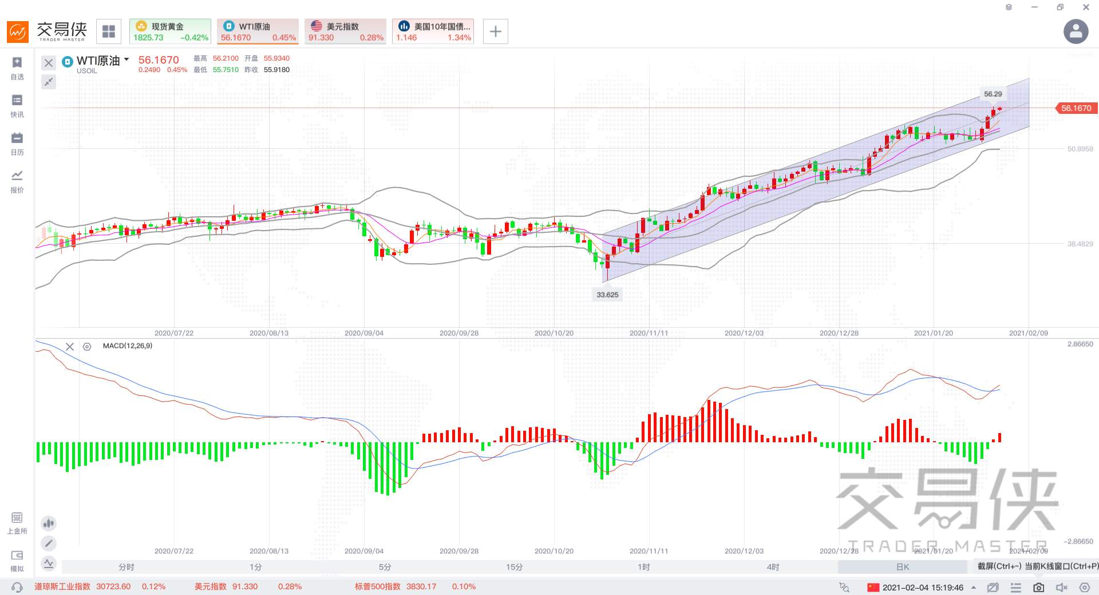Select the 5分 timeframe

(385, 567)
